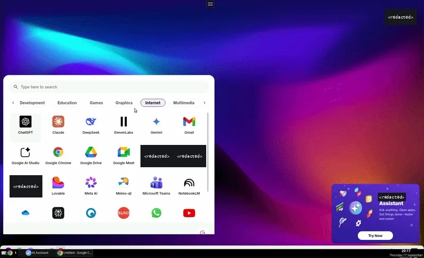Open the Gemini app
Image resolution: width=424 pixels, height=258 pixels.
coord(156,125)
